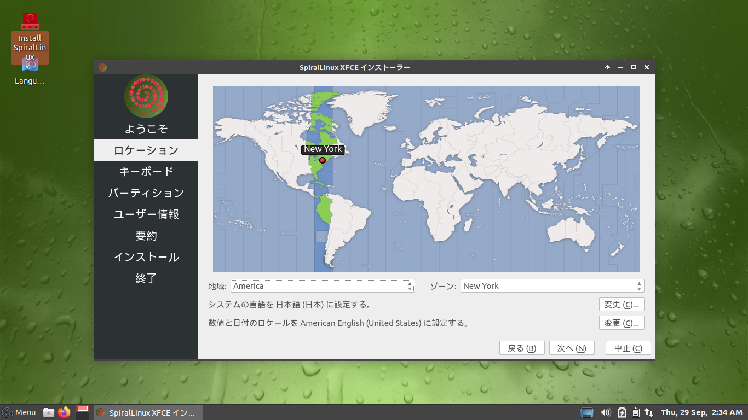Open the Install SpiralLinux desktop icon

(x=30, y=22)
